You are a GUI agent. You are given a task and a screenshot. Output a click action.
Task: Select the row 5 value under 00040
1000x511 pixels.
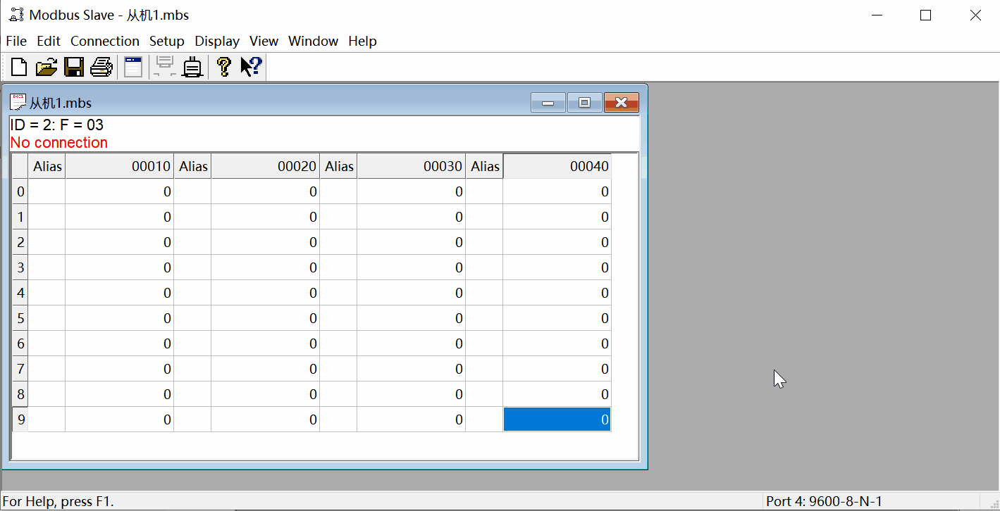[557, 318]
